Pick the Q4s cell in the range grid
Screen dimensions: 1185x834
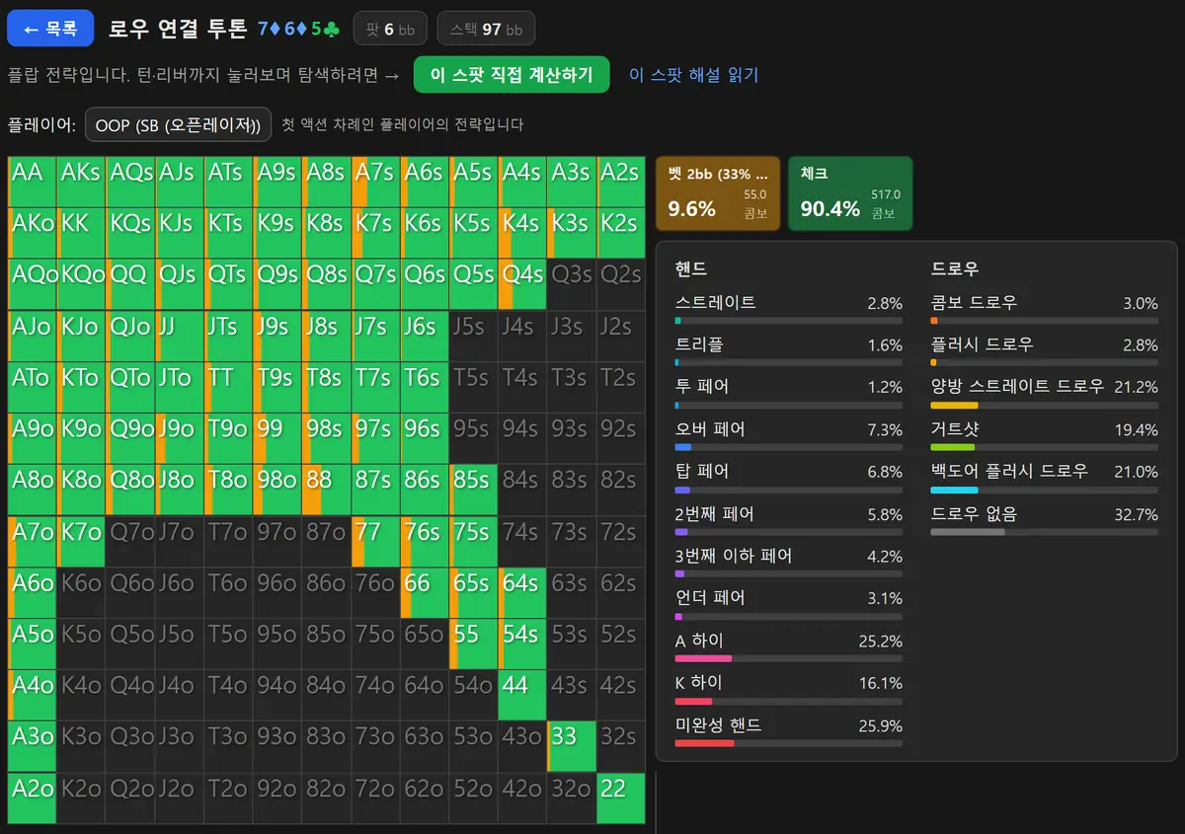(523, 284)
